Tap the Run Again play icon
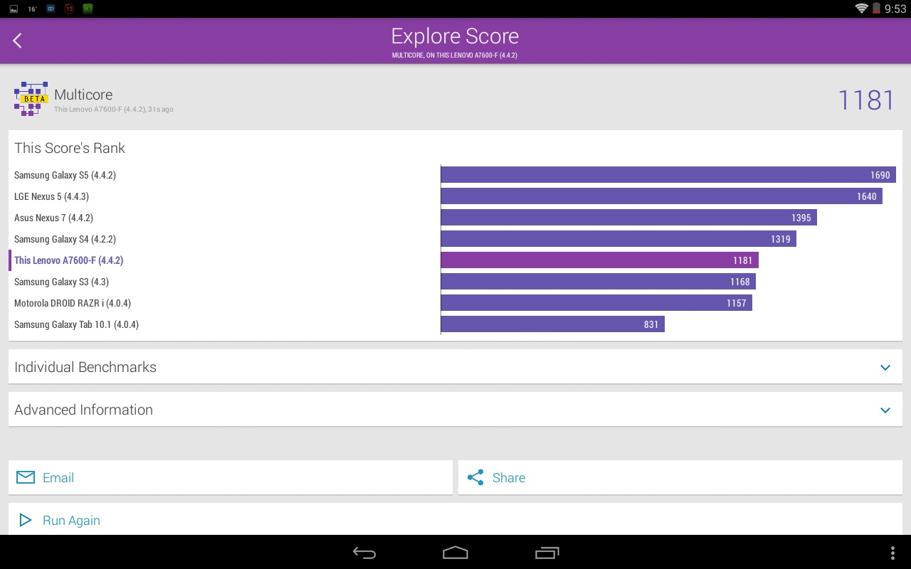 pos(26,520)
